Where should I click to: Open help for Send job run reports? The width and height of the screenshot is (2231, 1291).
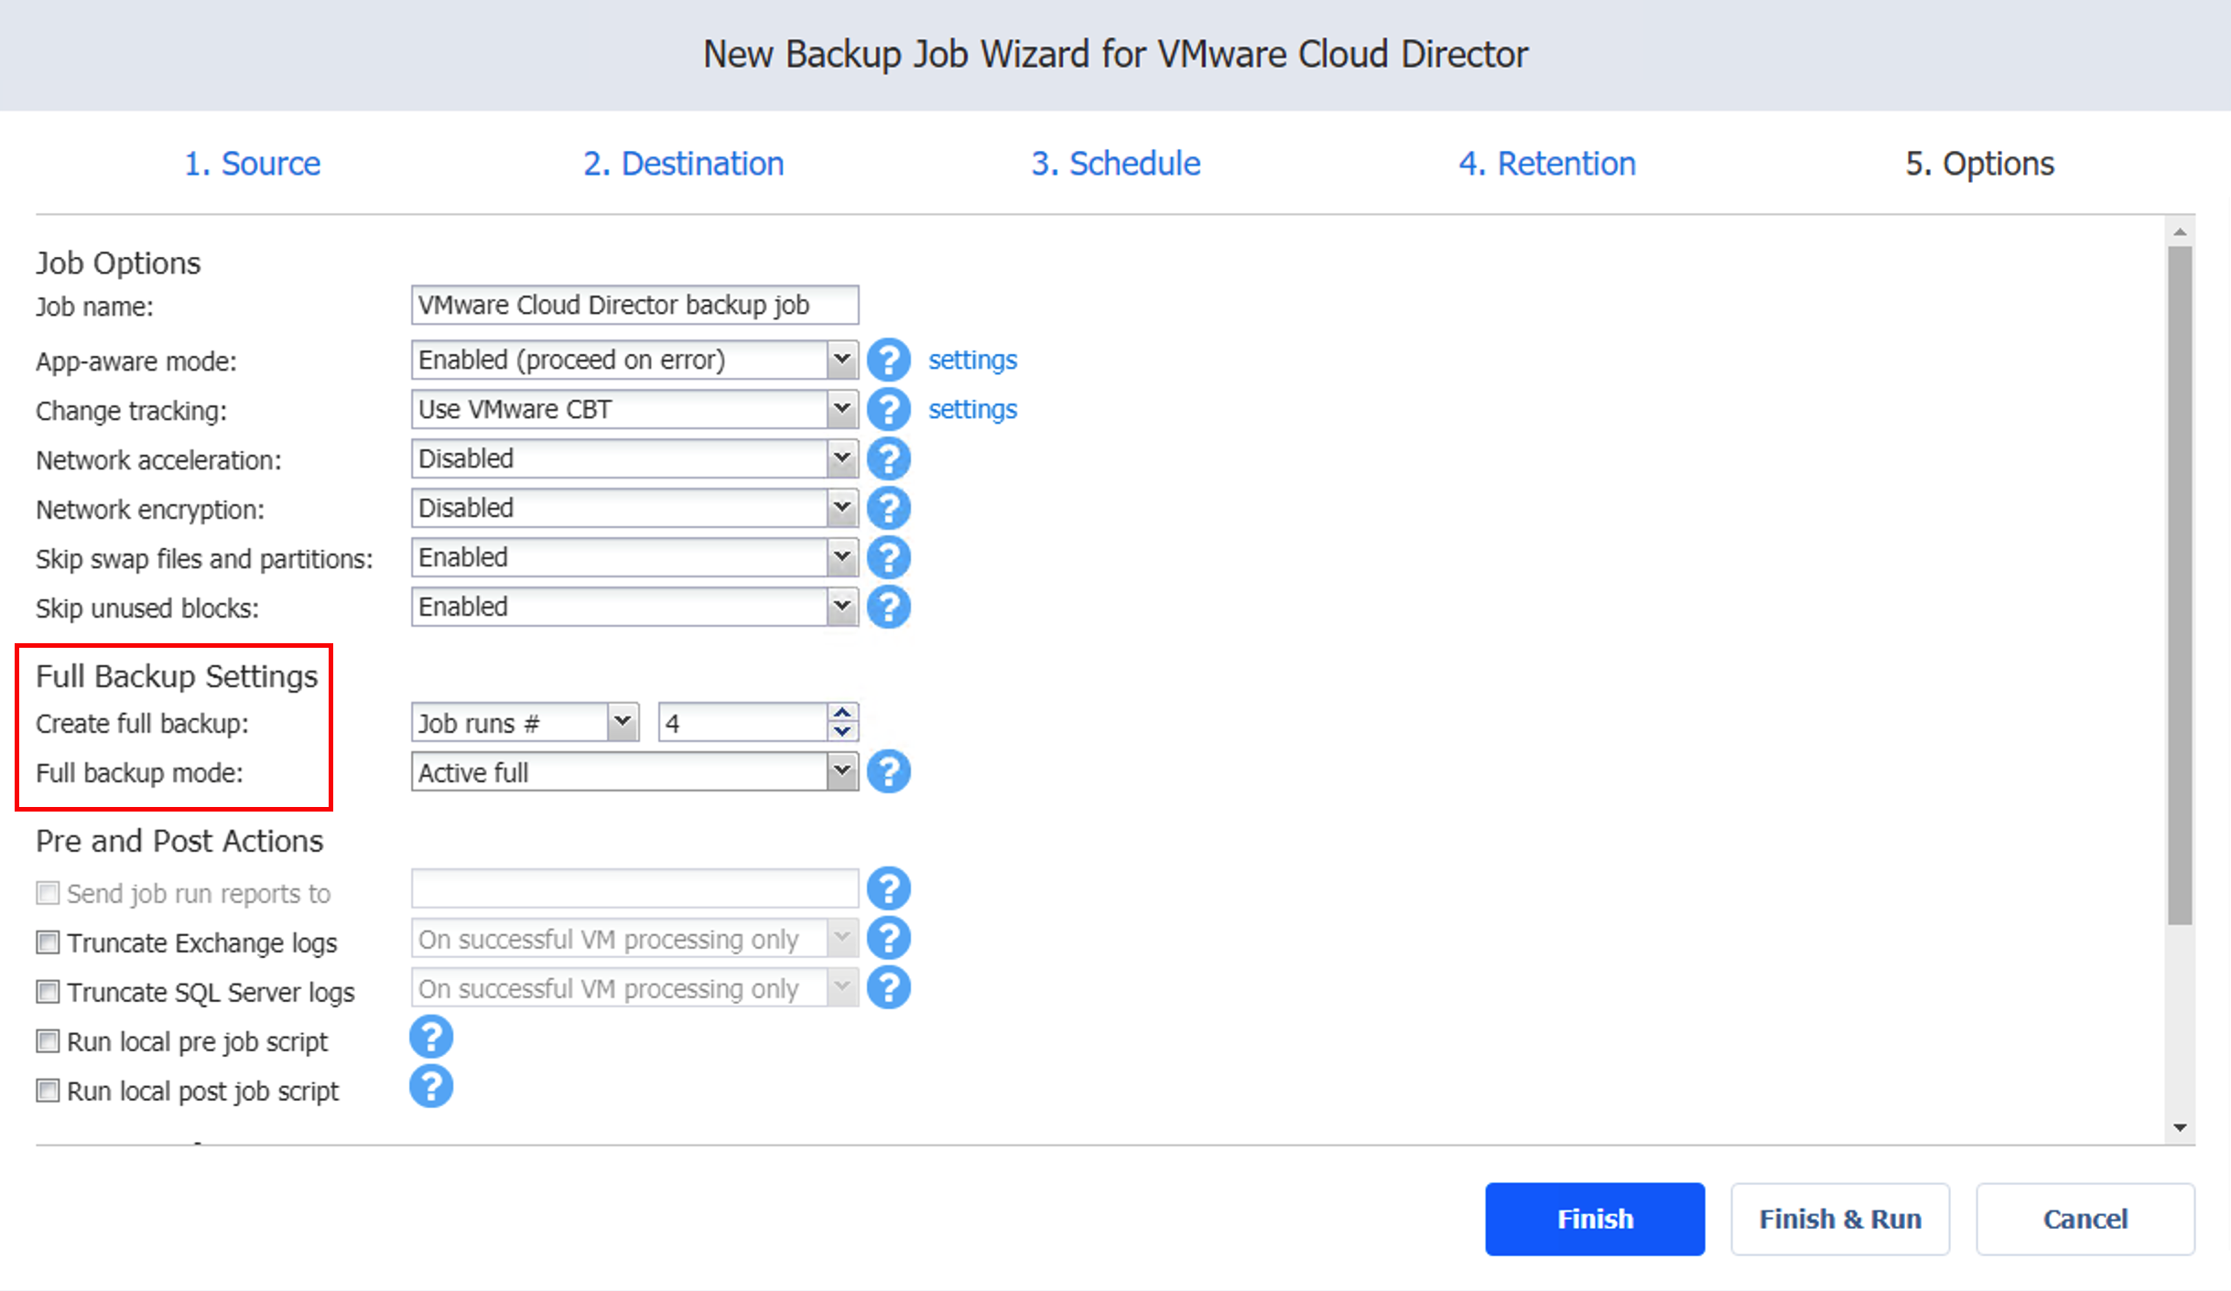click(x=888, y=888)
